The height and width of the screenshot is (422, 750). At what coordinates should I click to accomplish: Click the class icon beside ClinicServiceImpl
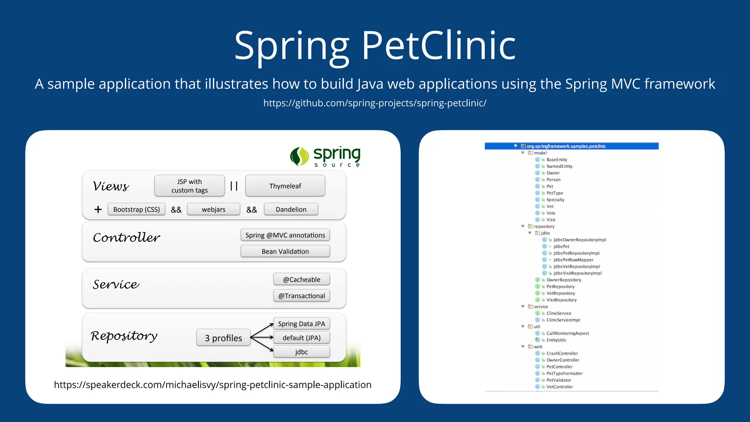[x=538, y=320]
